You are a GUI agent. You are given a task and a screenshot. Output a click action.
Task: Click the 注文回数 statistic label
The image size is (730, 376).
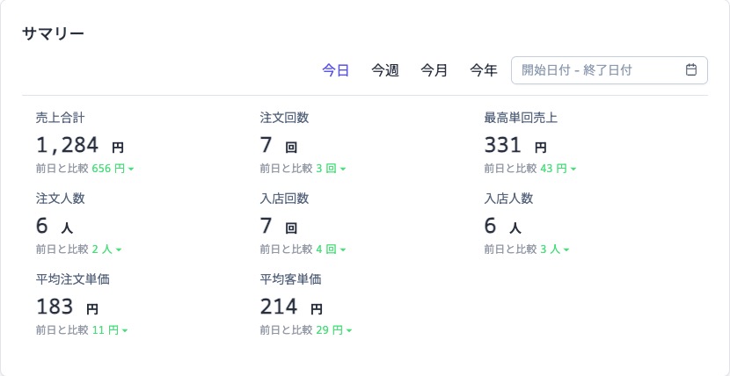coord(284,118)
